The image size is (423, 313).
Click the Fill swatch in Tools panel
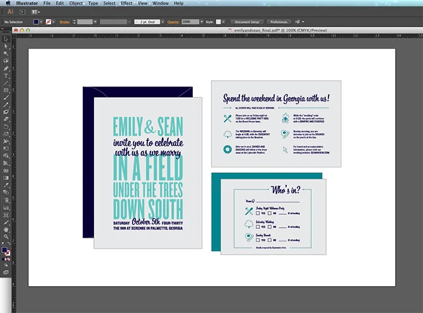[4, 250]
